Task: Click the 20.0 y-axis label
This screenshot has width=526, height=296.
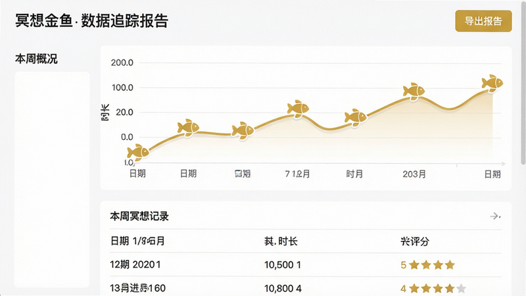Action: (124, 112)
